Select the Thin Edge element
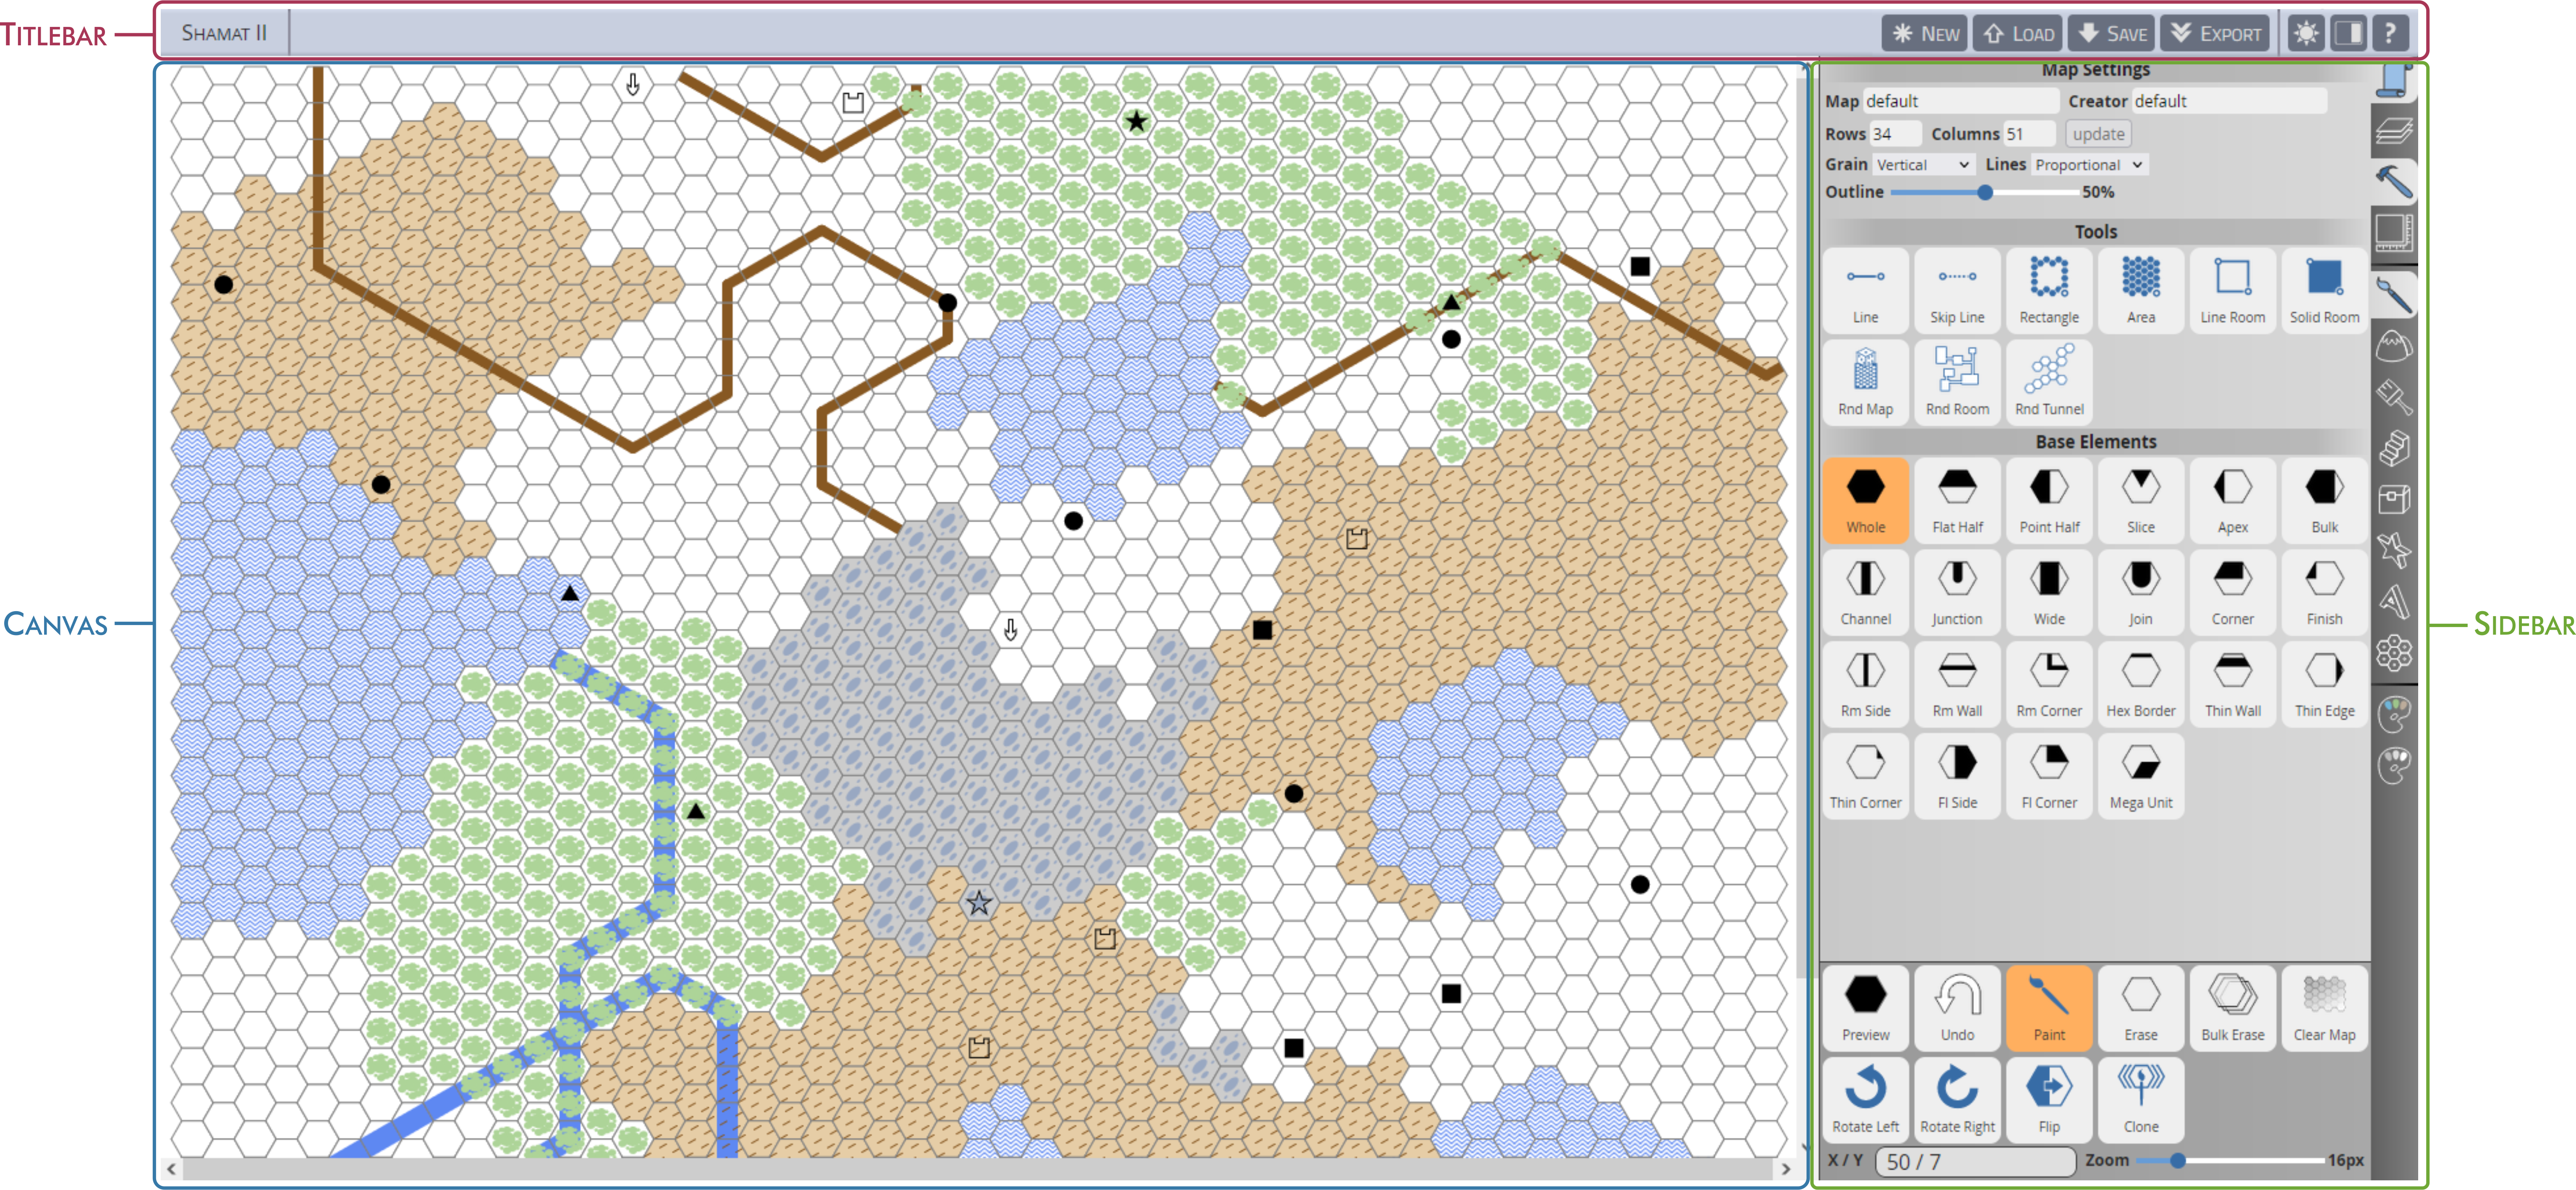 coord(2324,684)
